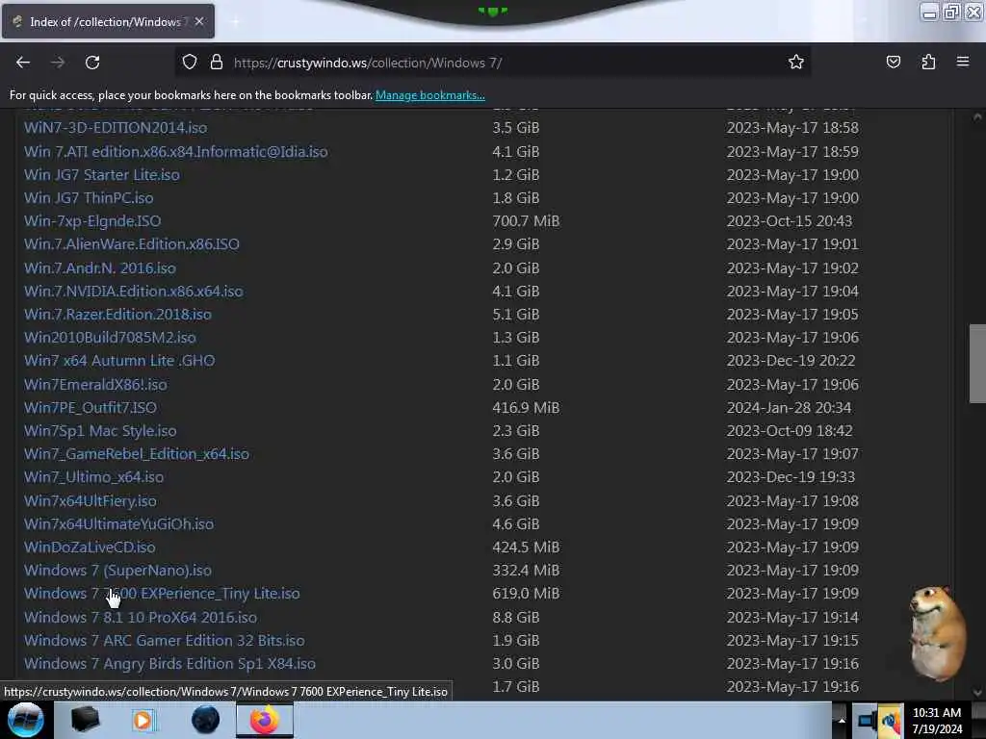Download Win.7.NVIDIA.Edition.x86.x64.iso
Image resolution: width=986 pixels, height=739 pixels.
click(134, 291)
